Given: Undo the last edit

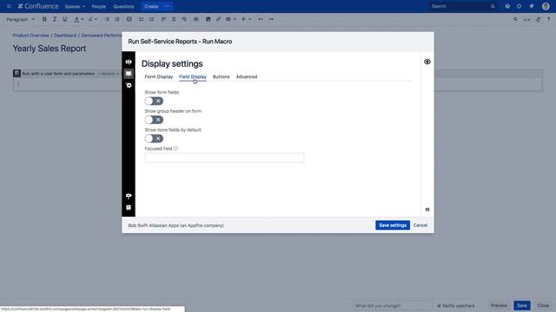Looking at the screenshot, I should (261, 19).
